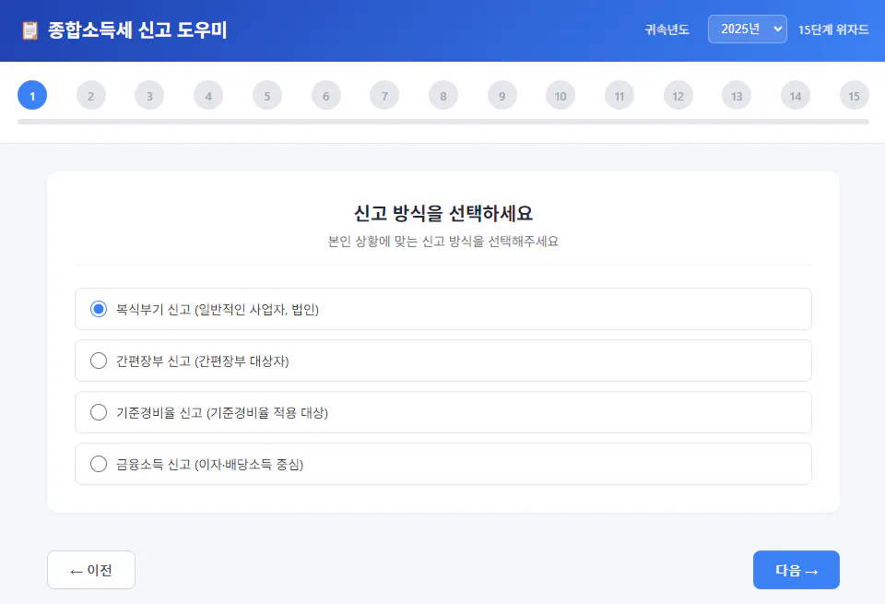Select 복식부기 신고 radio button
The image size is (885, 604).
pos(99,309)
